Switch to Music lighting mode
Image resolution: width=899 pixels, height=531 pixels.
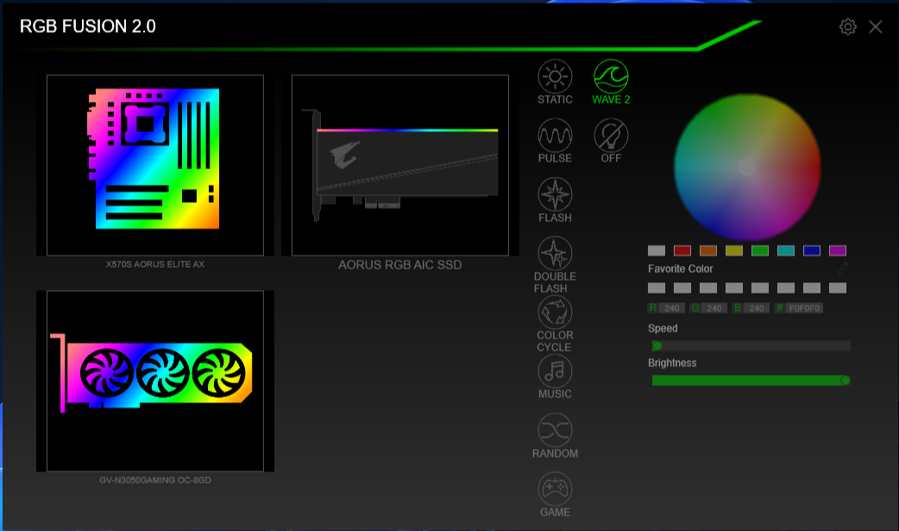(555, 371)
